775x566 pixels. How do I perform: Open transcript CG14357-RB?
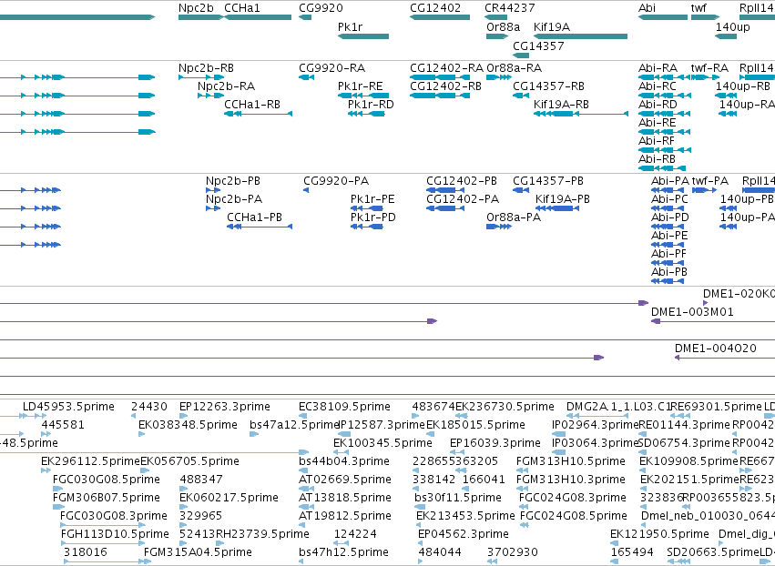(548, 86)
